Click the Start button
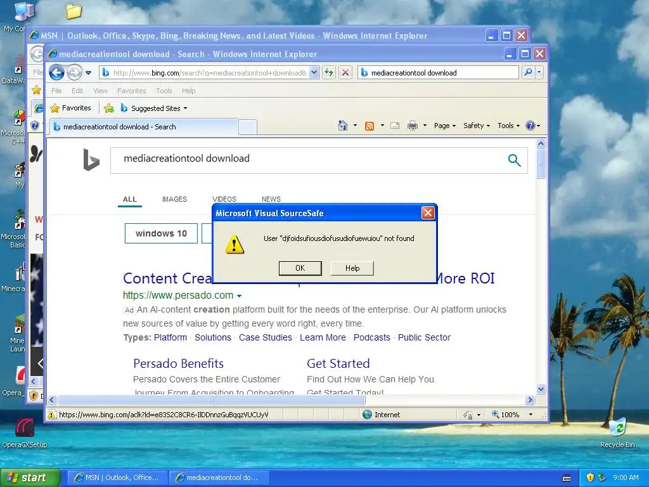 click(x=30, y=477)
